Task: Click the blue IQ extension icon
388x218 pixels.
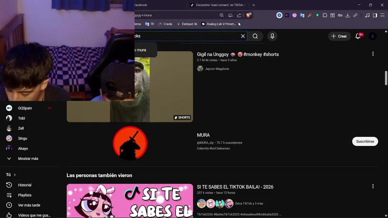Action: click(x=279, y=15)
